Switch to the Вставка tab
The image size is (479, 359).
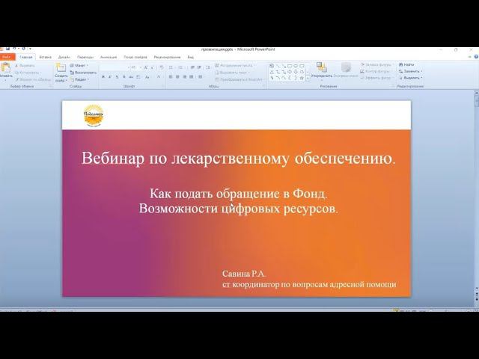point(46,56)
